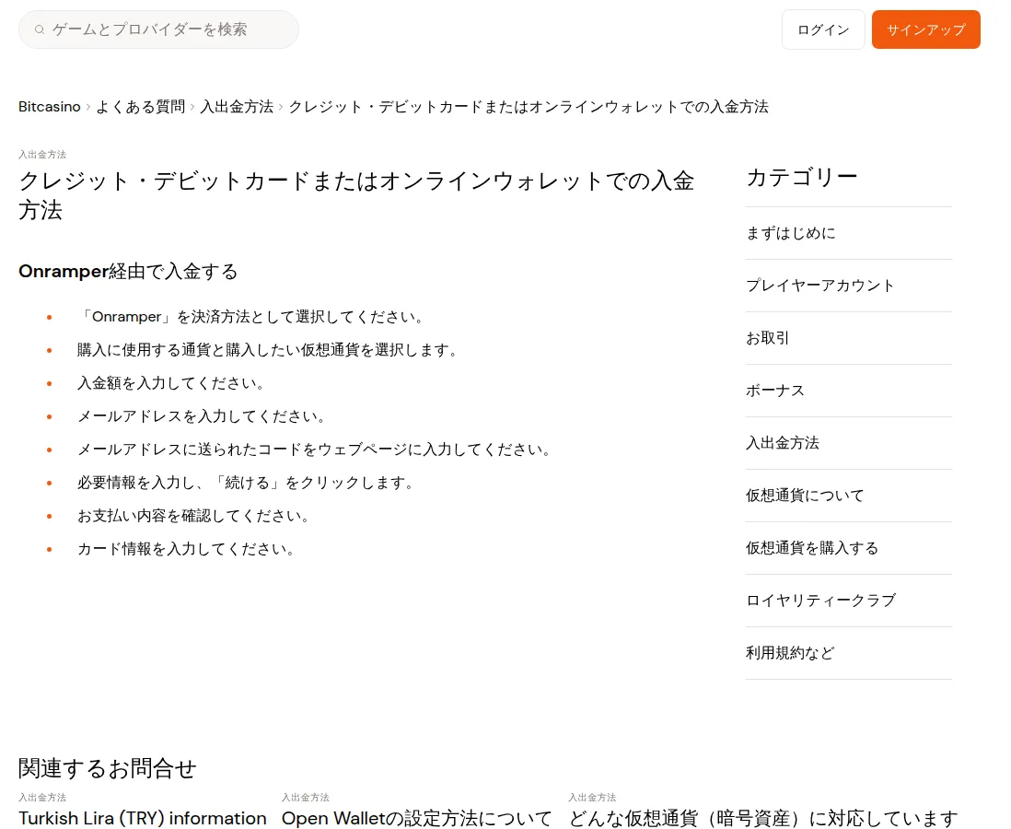Click the メールアドレスを入力してください bullet text
Image resolution: width=1011 pixels, height=829 pixels.
click(202, 416)
